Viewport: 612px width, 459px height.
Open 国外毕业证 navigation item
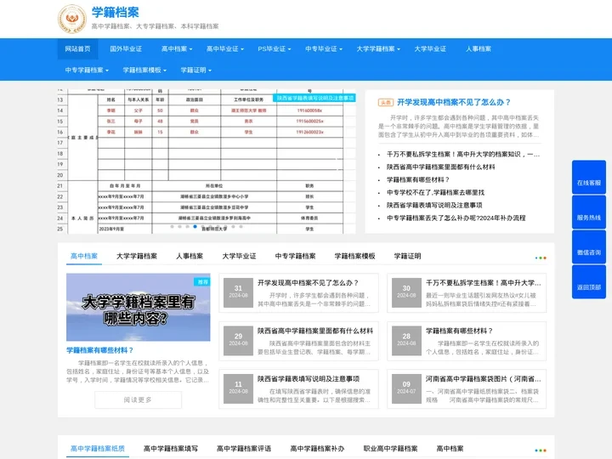(x=126, y=48)
